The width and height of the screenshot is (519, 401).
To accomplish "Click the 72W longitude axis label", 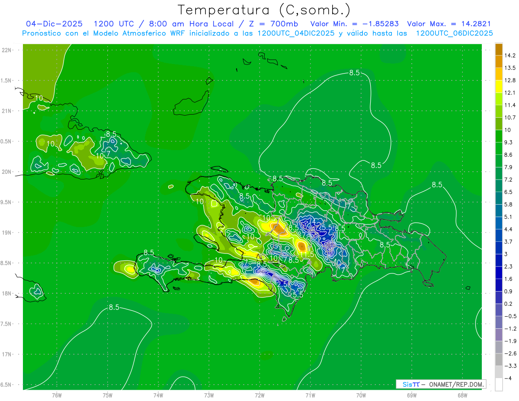I will click(259, 395).
